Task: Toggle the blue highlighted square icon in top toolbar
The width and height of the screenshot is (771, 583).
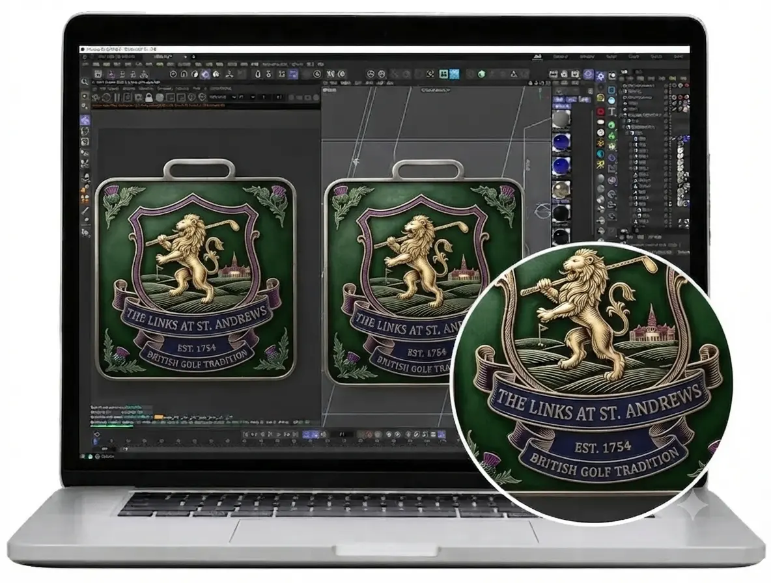Action: click(293, 74)
